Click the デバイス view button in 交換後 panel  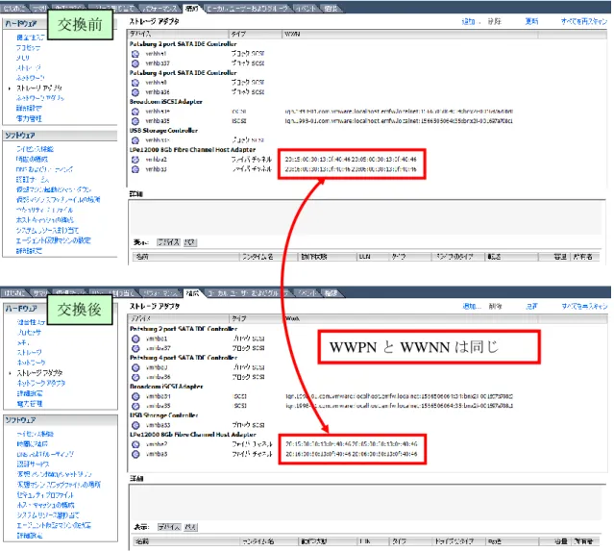[169, 527]
